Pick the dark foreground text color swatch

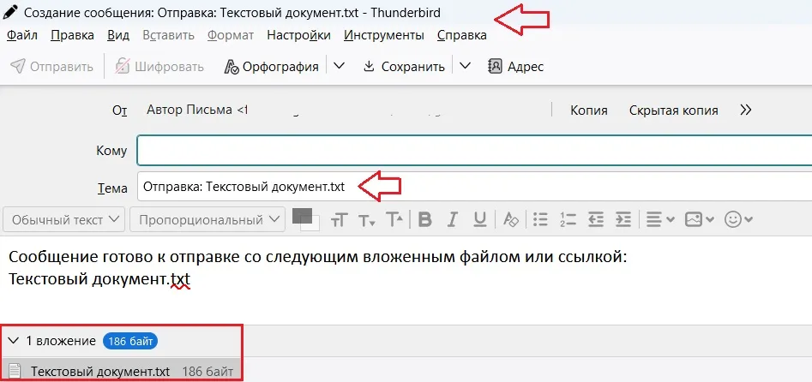(x=302, y=216)
